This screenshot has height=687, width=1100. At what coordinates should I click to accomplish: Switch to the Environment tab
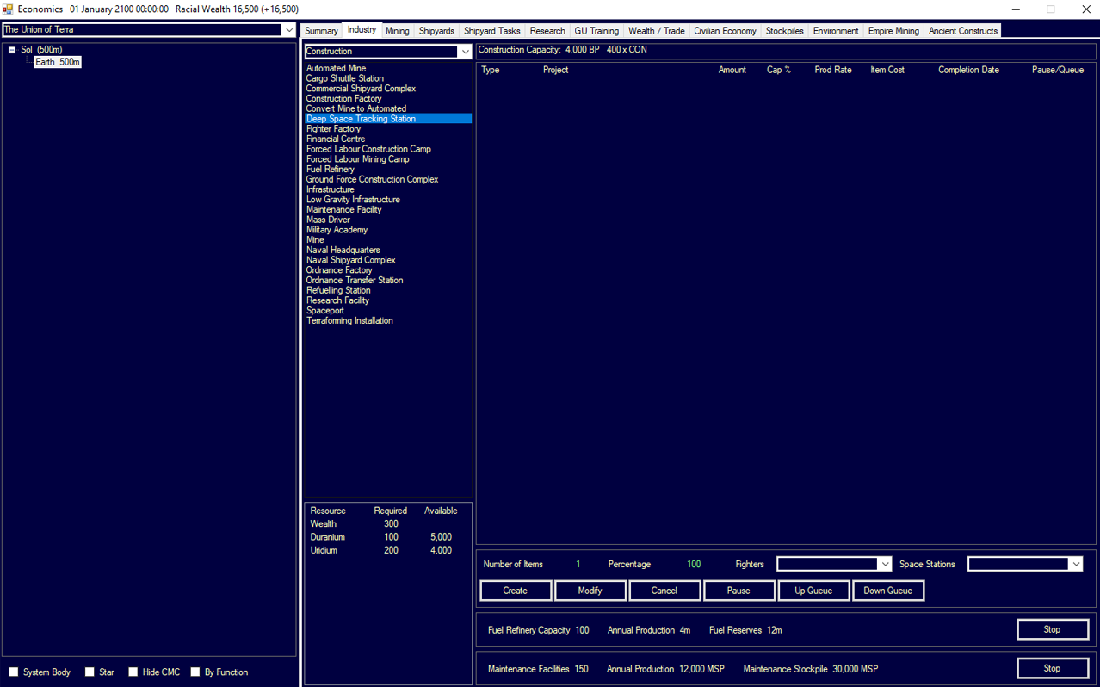tap(836, 31)
